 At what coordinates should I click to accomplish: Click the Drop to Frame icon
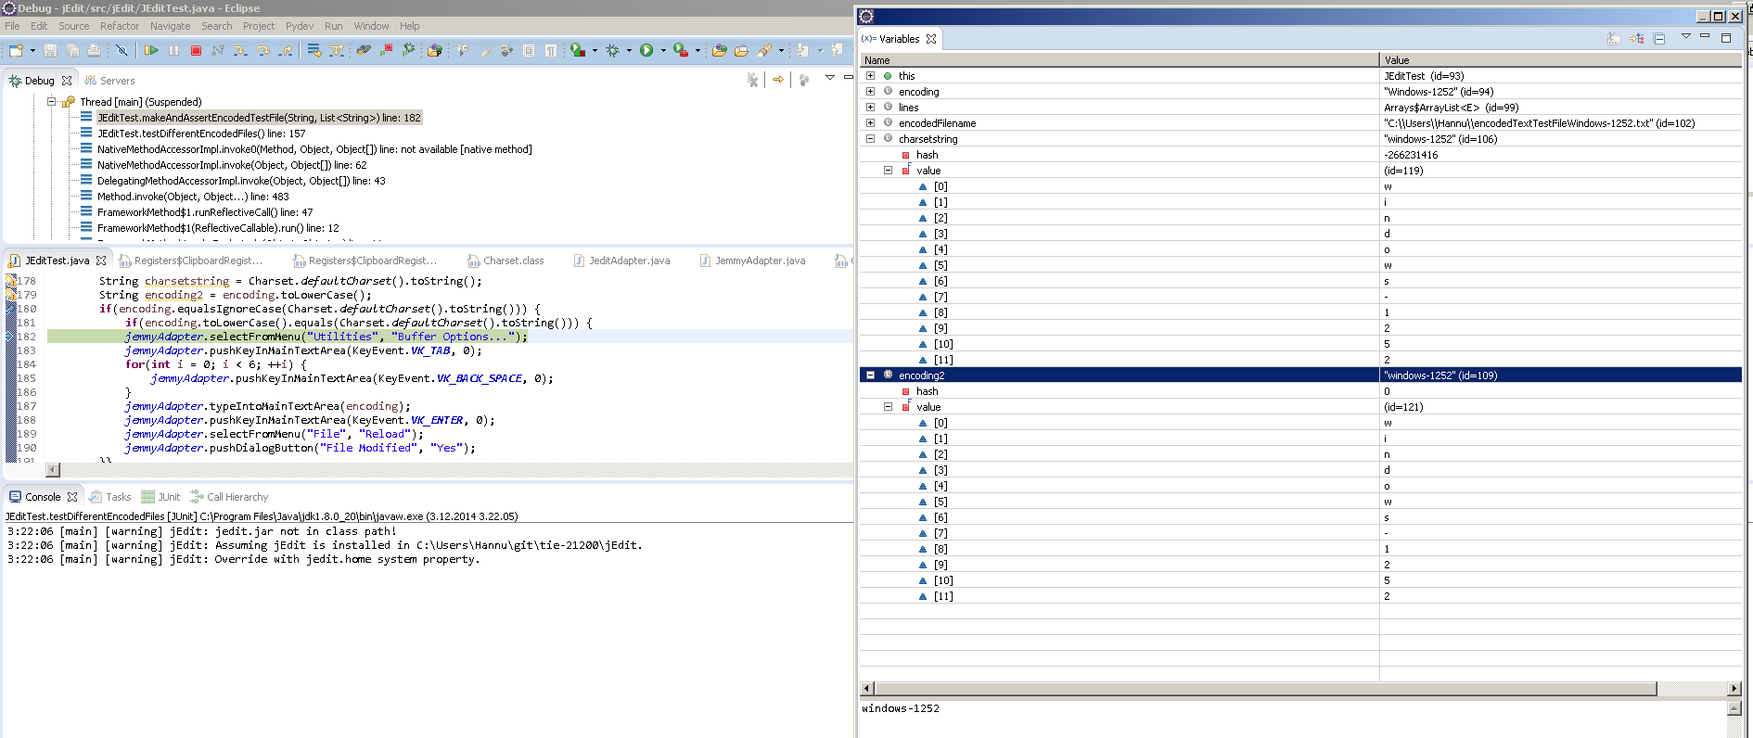[313, 50]
